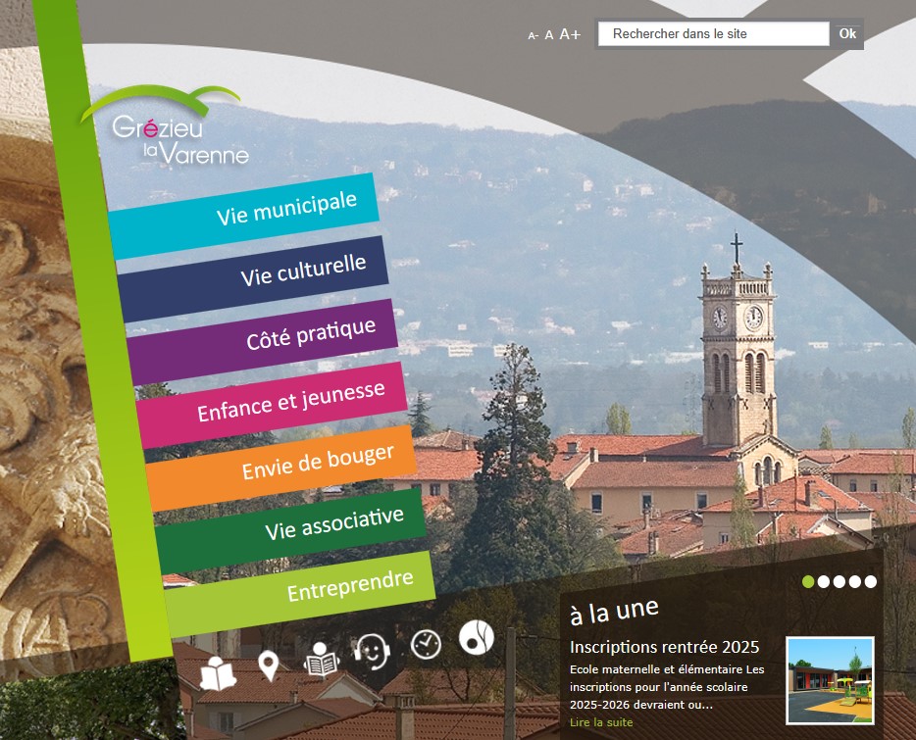916x740 pixels.
Task: Increase text size with A+ button
Action: coord(570,34)
